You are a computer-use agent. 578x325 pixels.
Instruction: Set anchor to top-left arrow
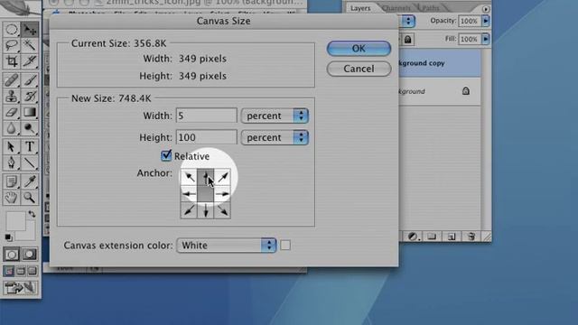[x=189, y=177]
